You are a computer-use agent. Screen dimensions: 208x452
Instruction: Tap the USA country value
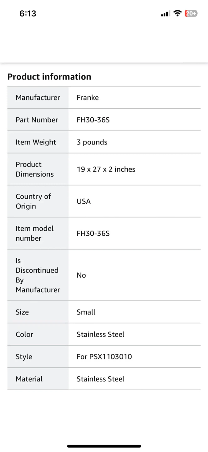[84, 202]
